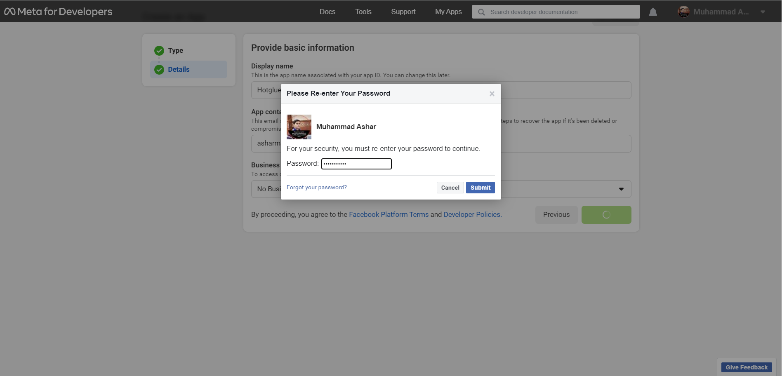The height and width of the screenshot is (376, 782).
Task: Open the Support menu
Action: coord(403,12)
